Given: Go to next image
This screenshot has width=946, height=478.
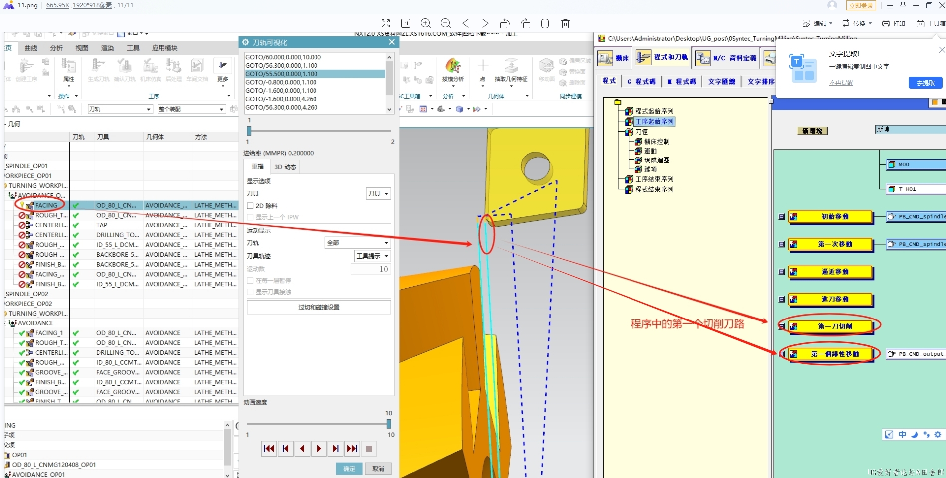Looking at the screenshot, I should pyautogui.click(x=485, y=23).
